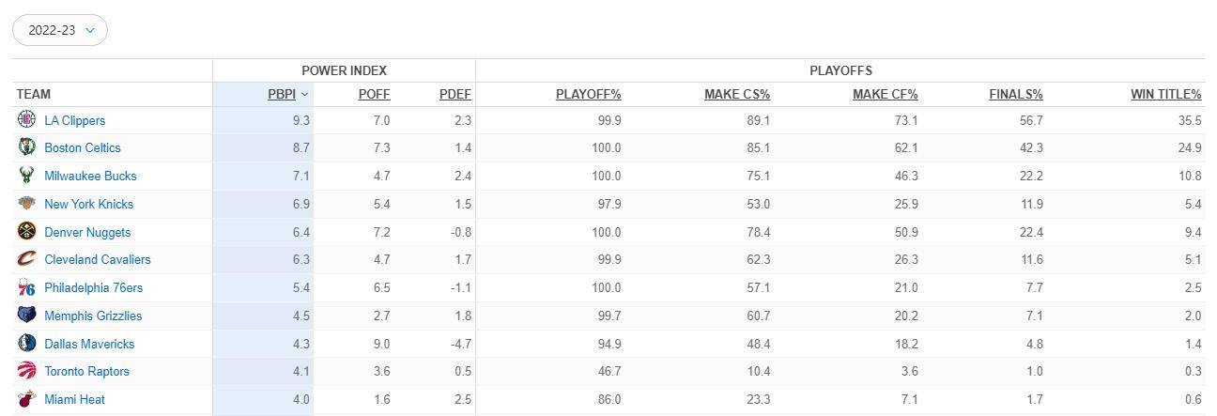1217x416 pixels.
Task: Open the Toronto Raptors team link
Action: pyautogui.click(x=87, y=371)
